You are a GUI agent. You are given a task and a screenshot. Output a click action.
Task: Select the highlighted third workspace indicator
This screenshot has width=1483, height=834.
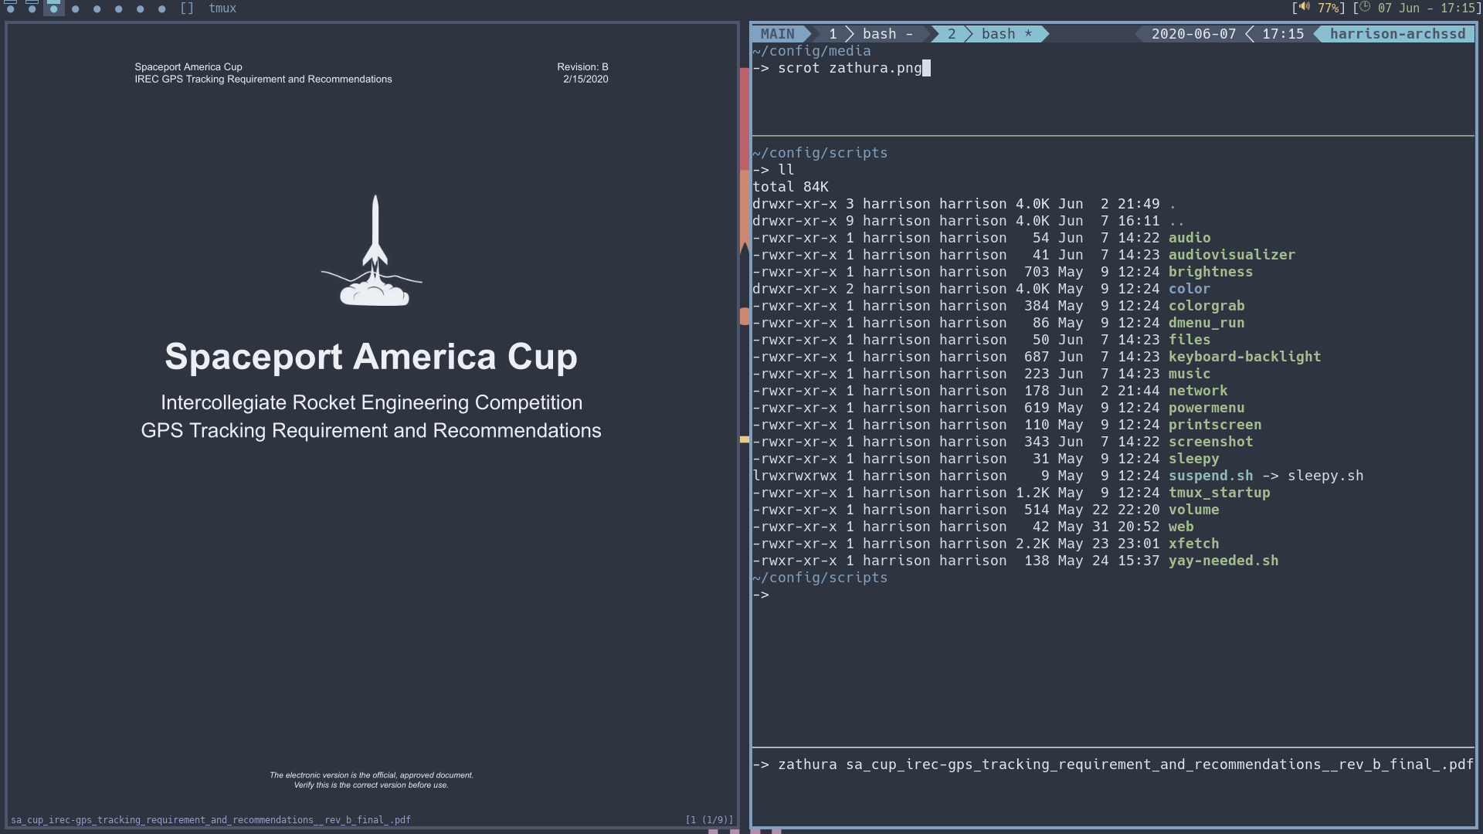(x=54, y=8)
